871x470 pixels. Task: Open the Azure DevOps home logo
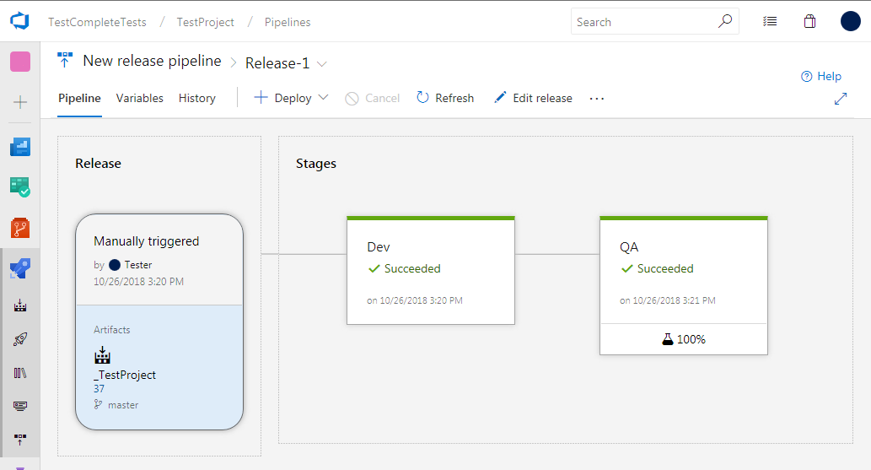(19, 21)
